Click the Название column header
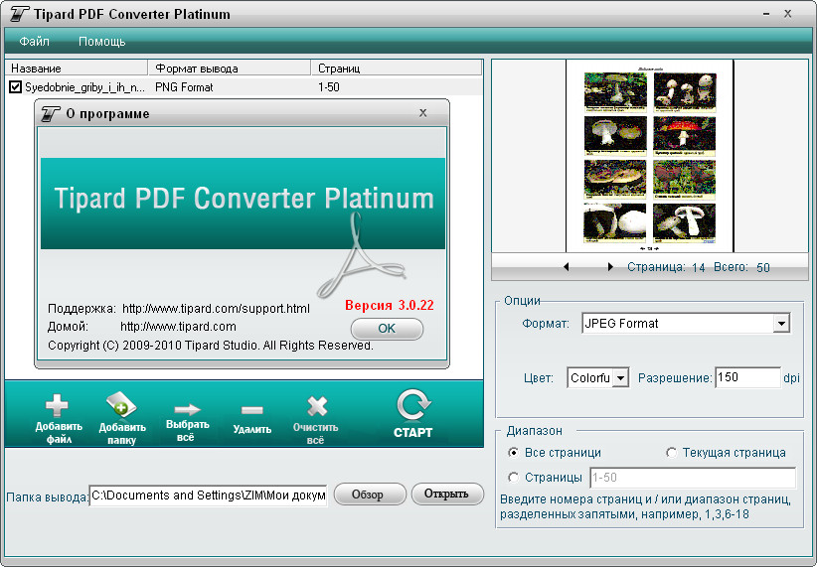The width and height of the screenshot is (817, 567). coord(77,69)
